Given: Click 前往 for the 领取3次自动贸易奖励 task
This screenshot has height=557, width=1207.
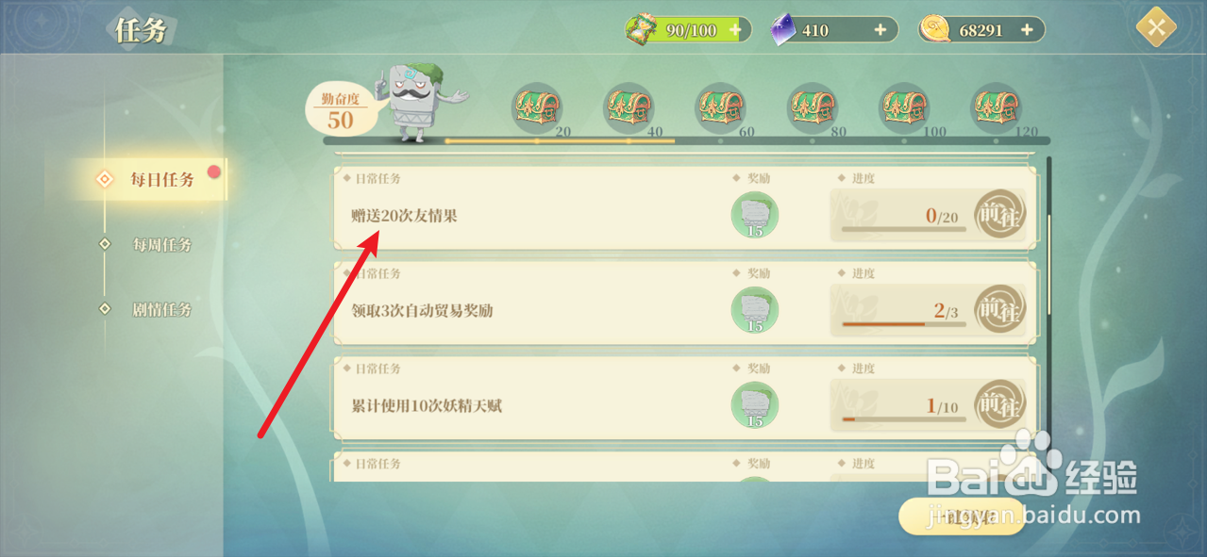Looking at the screenshot, I should point(999,309).
